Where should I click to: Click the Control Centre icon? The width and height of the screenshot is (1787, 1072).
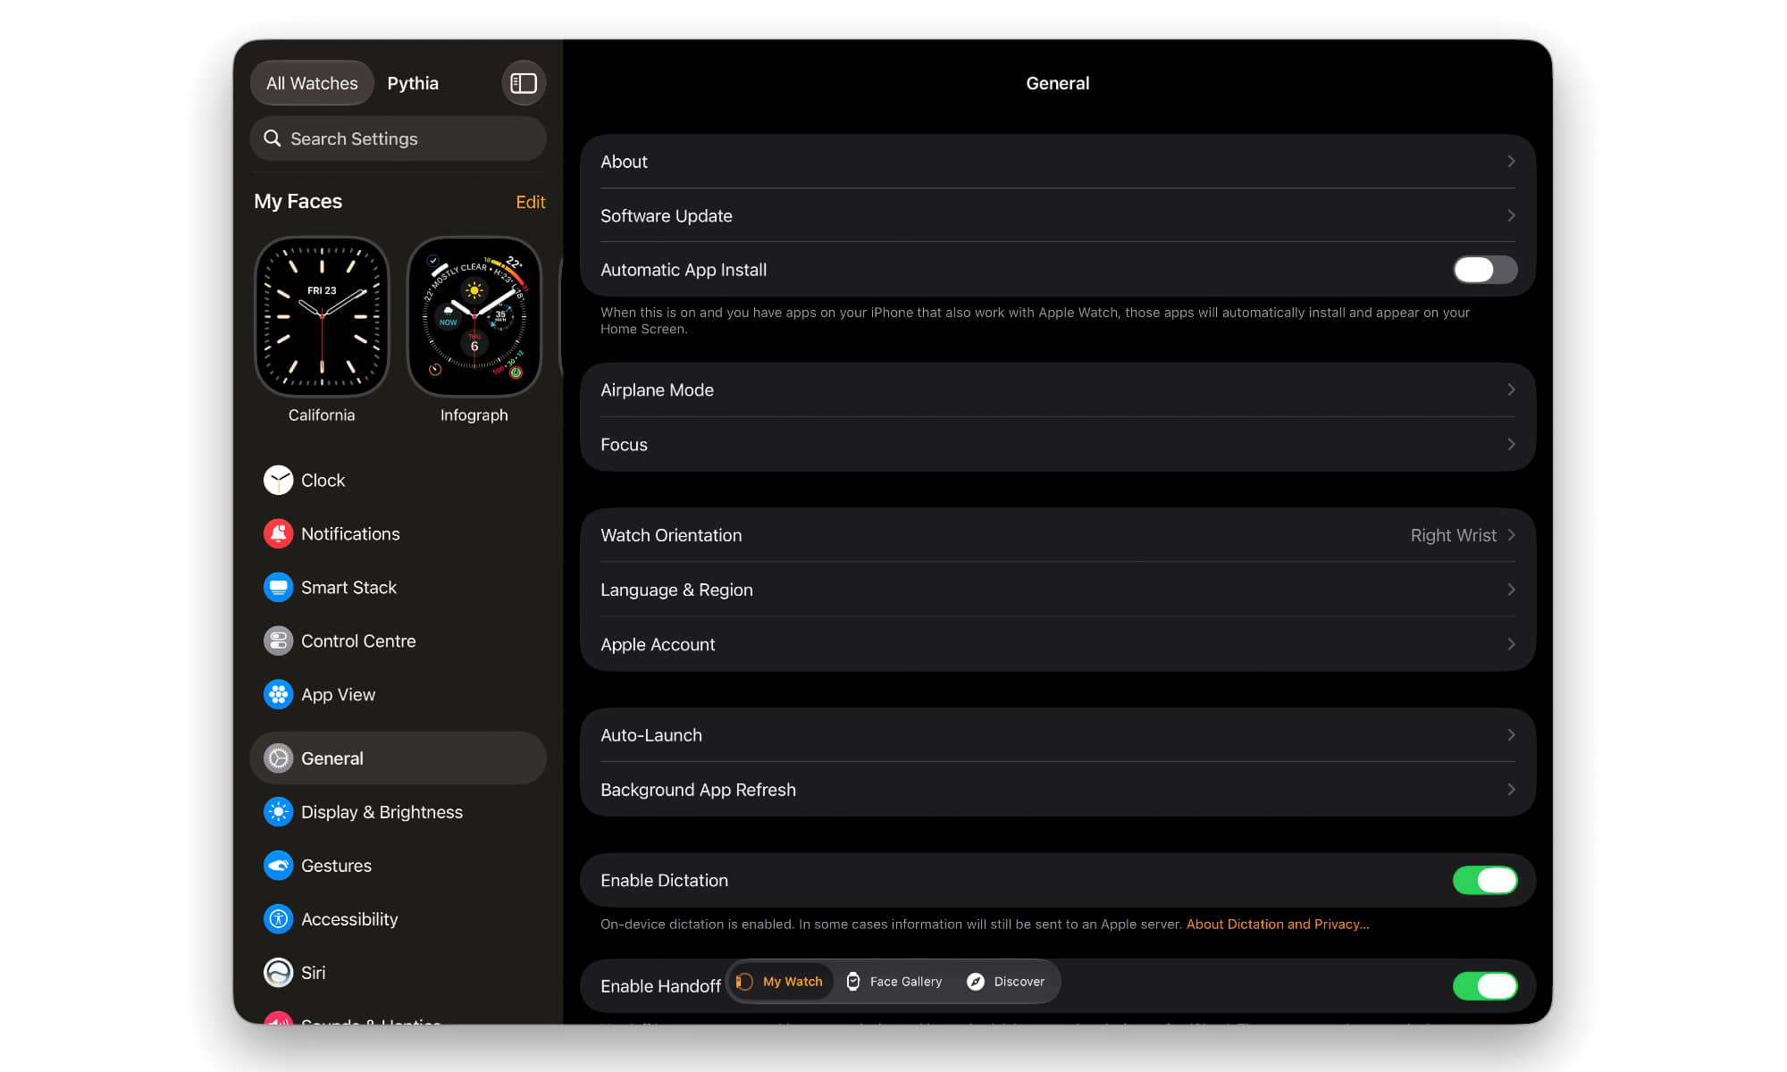tap(278, 641)
